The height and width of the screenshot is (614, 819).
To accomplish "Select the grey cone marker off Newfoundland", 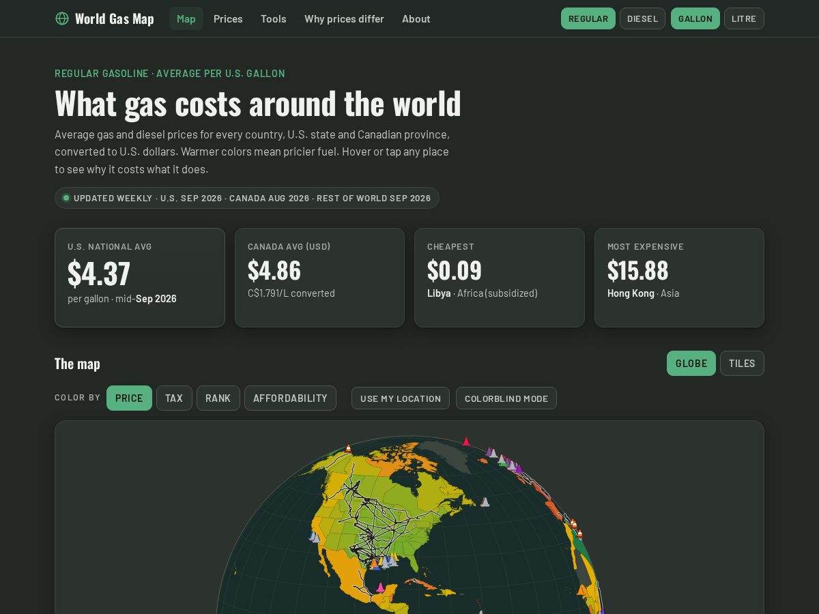I will click(x=485, y=502).
